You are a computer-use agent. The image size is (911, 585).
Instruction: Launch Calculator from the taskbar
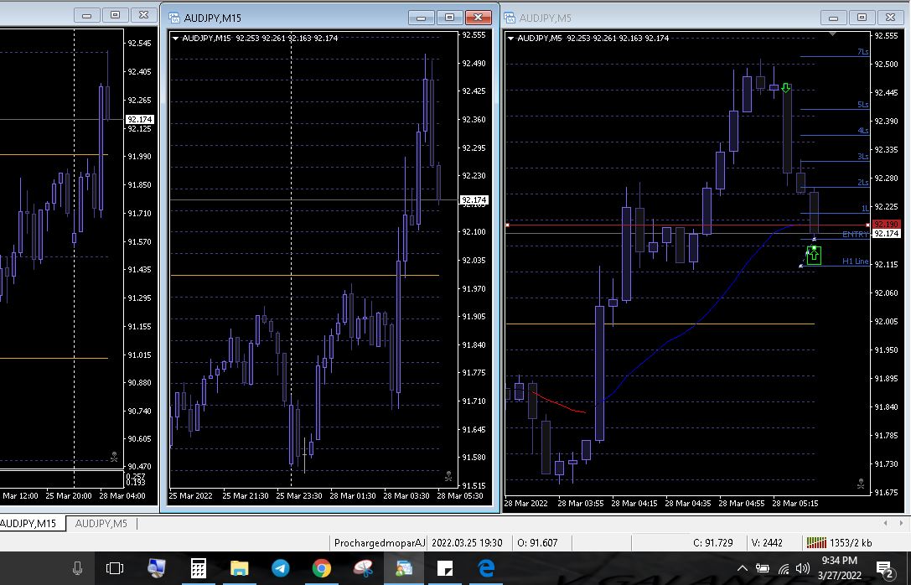[198, 568]
